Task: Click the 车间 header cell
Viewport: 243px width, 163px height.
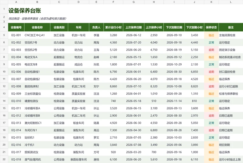Action: pos(78,27)
